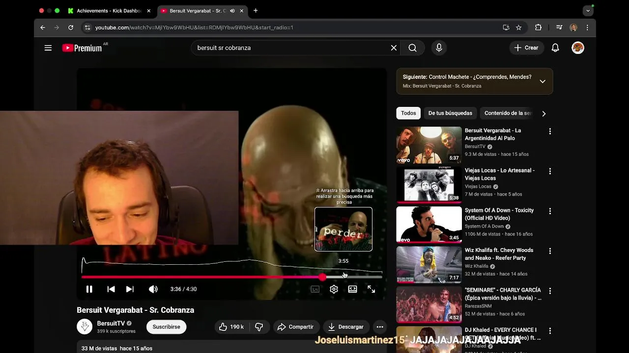View site information icon in address bar
The image size is (629, 353).
coord(87,27)
